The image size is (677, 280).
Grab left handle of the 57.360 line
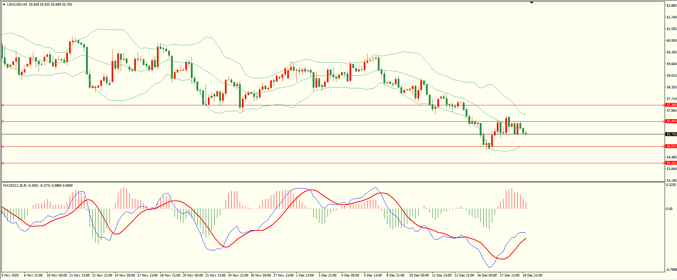tap(3, 105)
